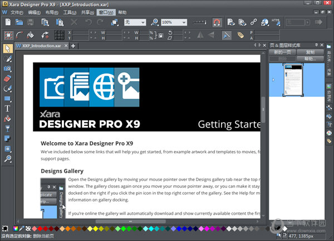The image size is (334, 241).
Task: Toggle the aspect ratio lock icon
Action: tap(161, 36)
